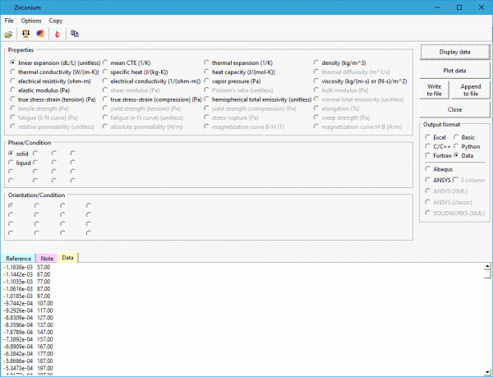
Task: Open the Options menu
Action: click(x=31, y=21)
